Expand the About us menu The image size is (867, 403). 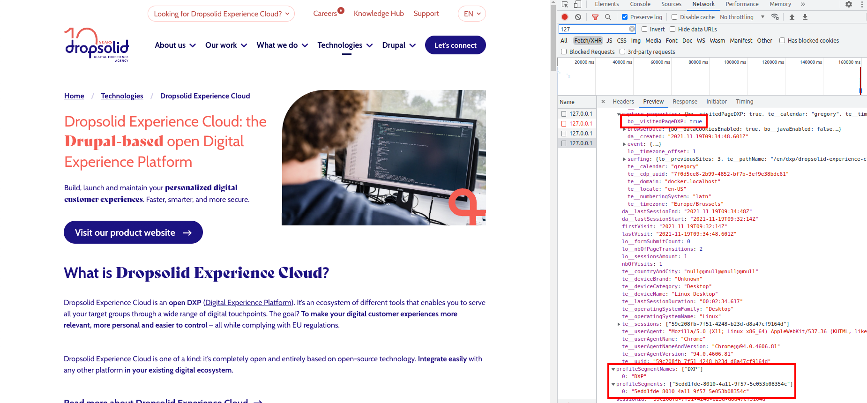(175, 45)
